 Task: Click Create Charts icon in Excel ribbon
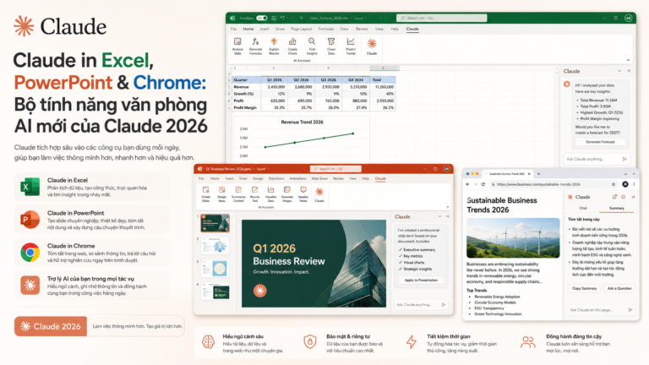point(292,41)
